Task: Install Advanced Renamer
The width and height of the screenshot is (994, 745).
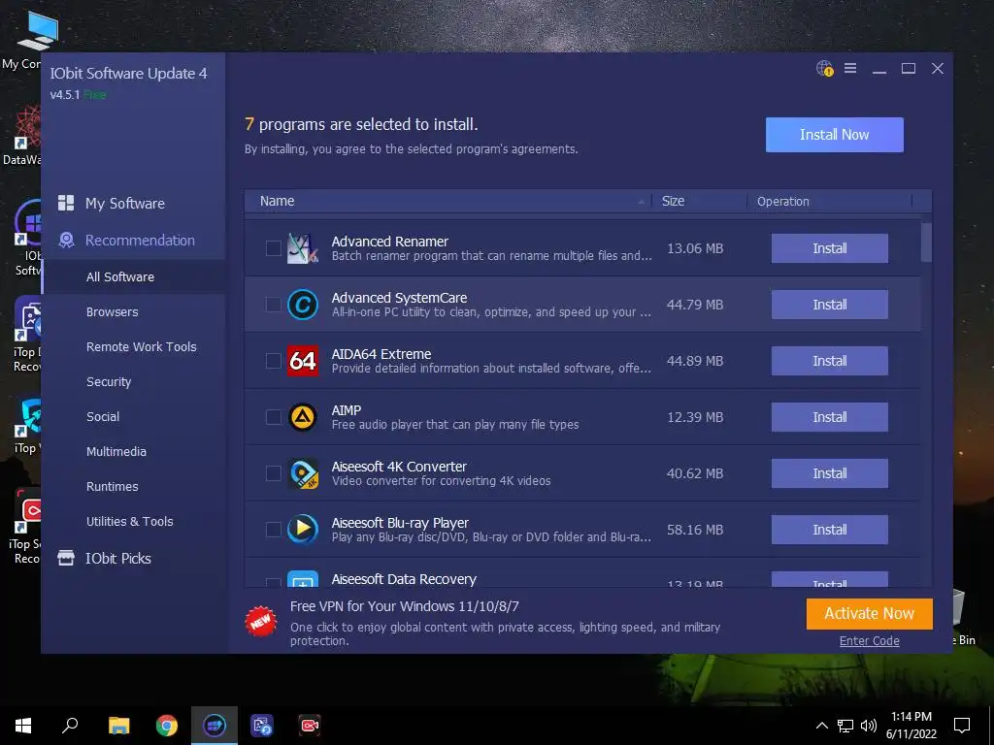Action: pos(829,248)
